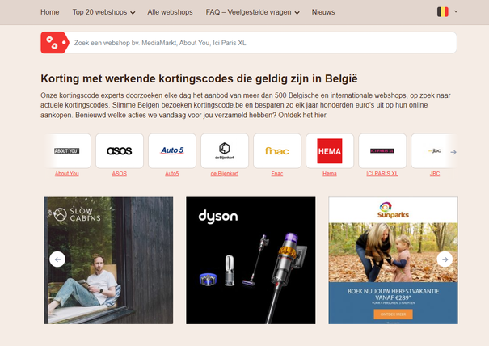Focus the webshop search input field
The width and height of the screenshot is (489, 346).
pos(262,43)
